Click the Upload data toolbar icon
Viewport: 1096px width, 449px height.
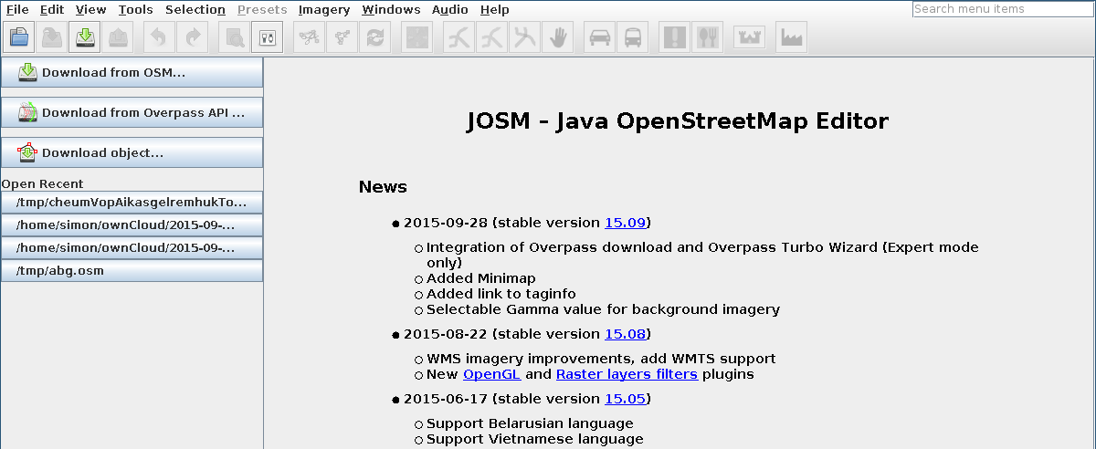pyautogui.click(x=119, y=37)
